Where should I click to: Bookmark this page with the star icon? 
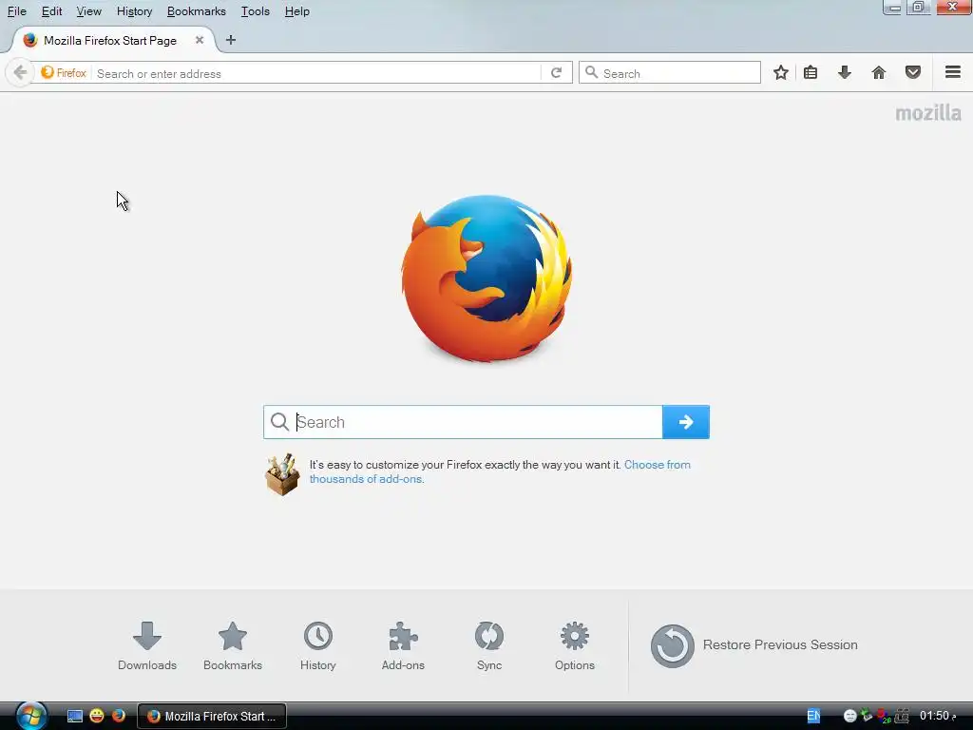781,72
